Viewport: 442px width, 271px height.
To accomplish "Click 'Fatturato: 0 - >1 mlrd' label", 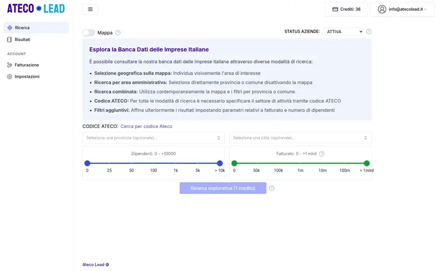I will 297,153.
